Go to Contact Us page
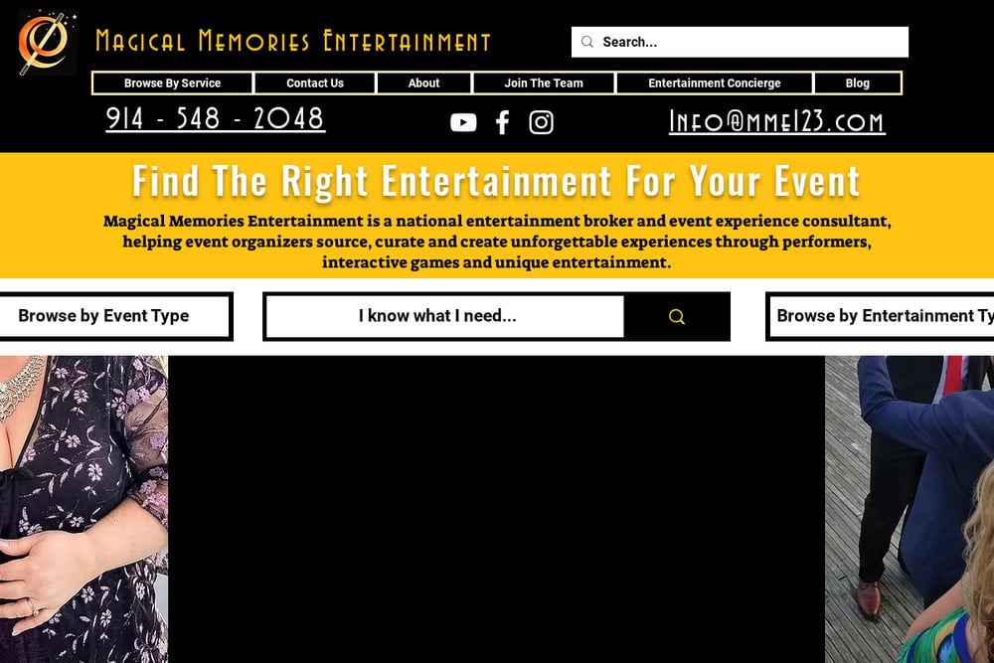Screen dimensions: 994x663 [x=315, y=83]
